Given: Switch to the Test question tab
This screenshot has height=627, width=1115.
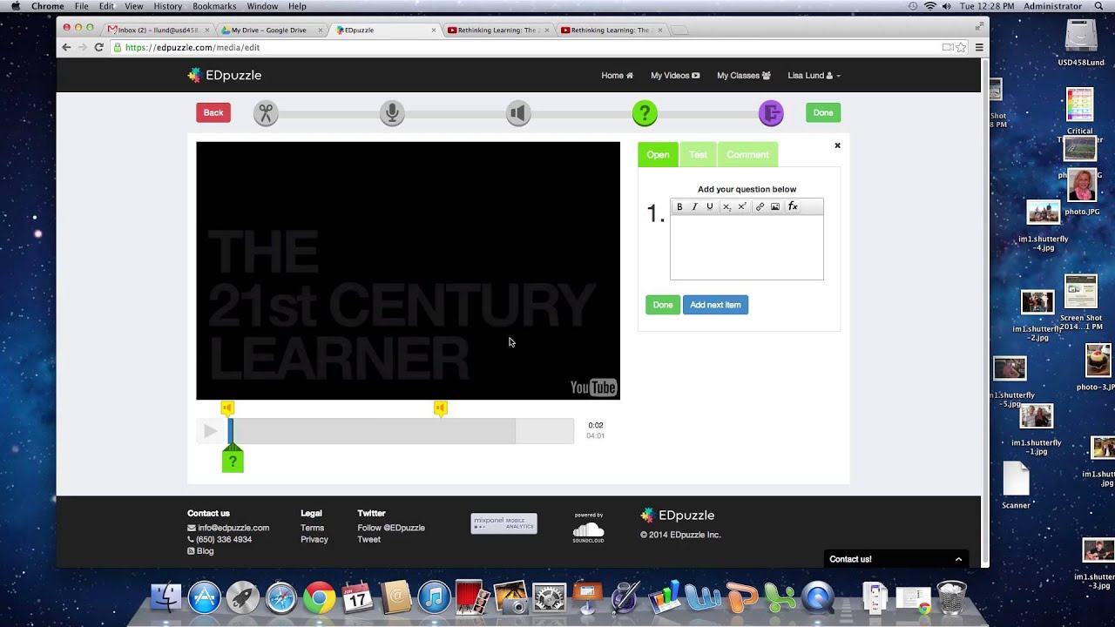Looking at the screenshot, I should pos(698,154).
